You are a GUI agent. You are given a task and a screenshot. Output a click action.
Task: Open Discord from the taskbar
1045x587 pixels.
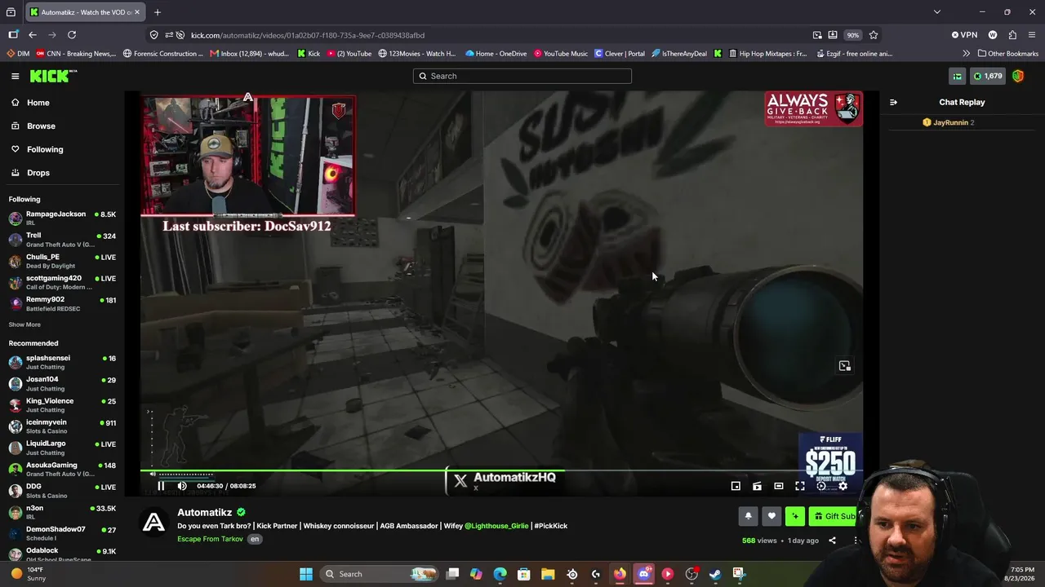click(644, 574)
